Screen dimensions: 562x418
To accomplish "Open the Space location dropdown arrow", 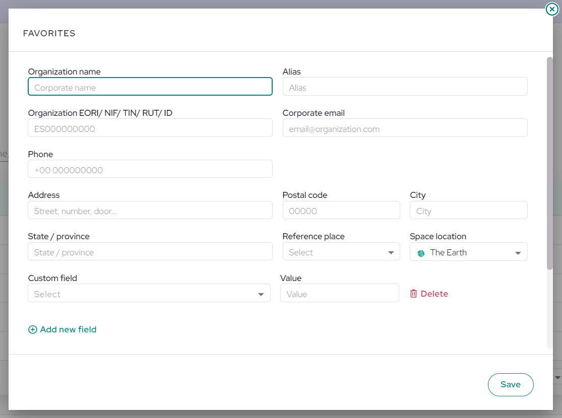I will 518,253.
